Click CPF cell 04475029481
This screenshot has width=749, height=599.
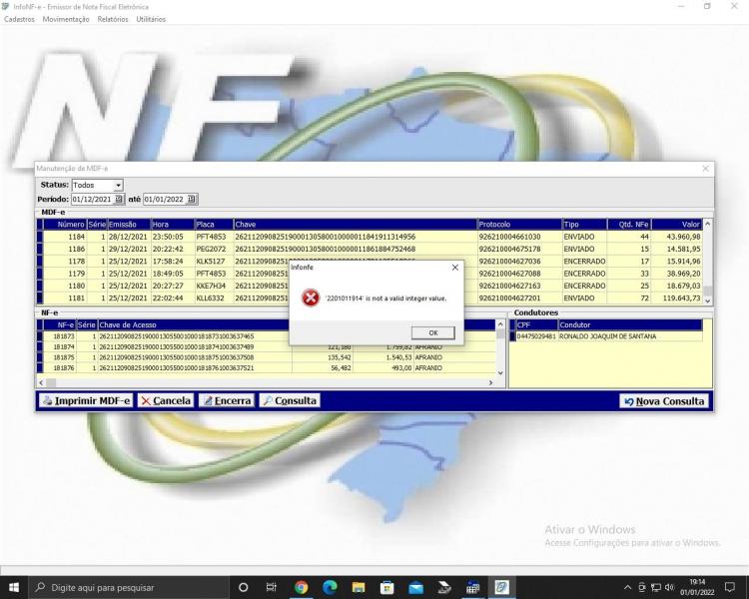click(536, 336)
